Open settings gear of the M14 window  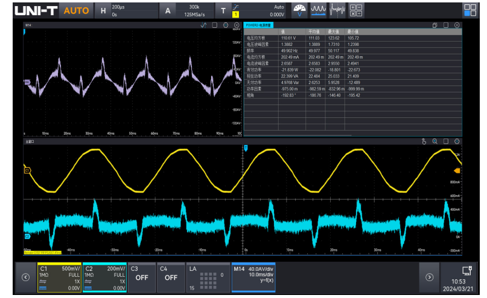pos(226,25)
